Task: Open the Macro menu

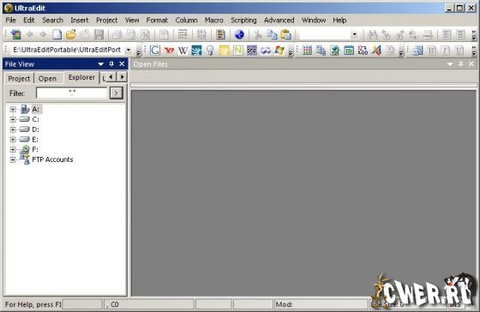Action: pyautogui.click(x=214, y=21)
